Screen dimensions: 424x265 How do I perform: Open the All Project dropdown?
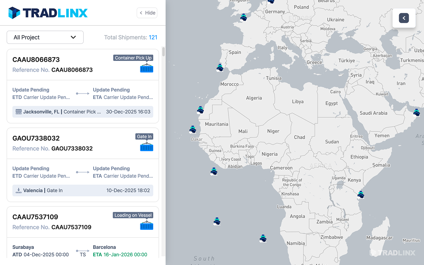(x=45, y=37)
